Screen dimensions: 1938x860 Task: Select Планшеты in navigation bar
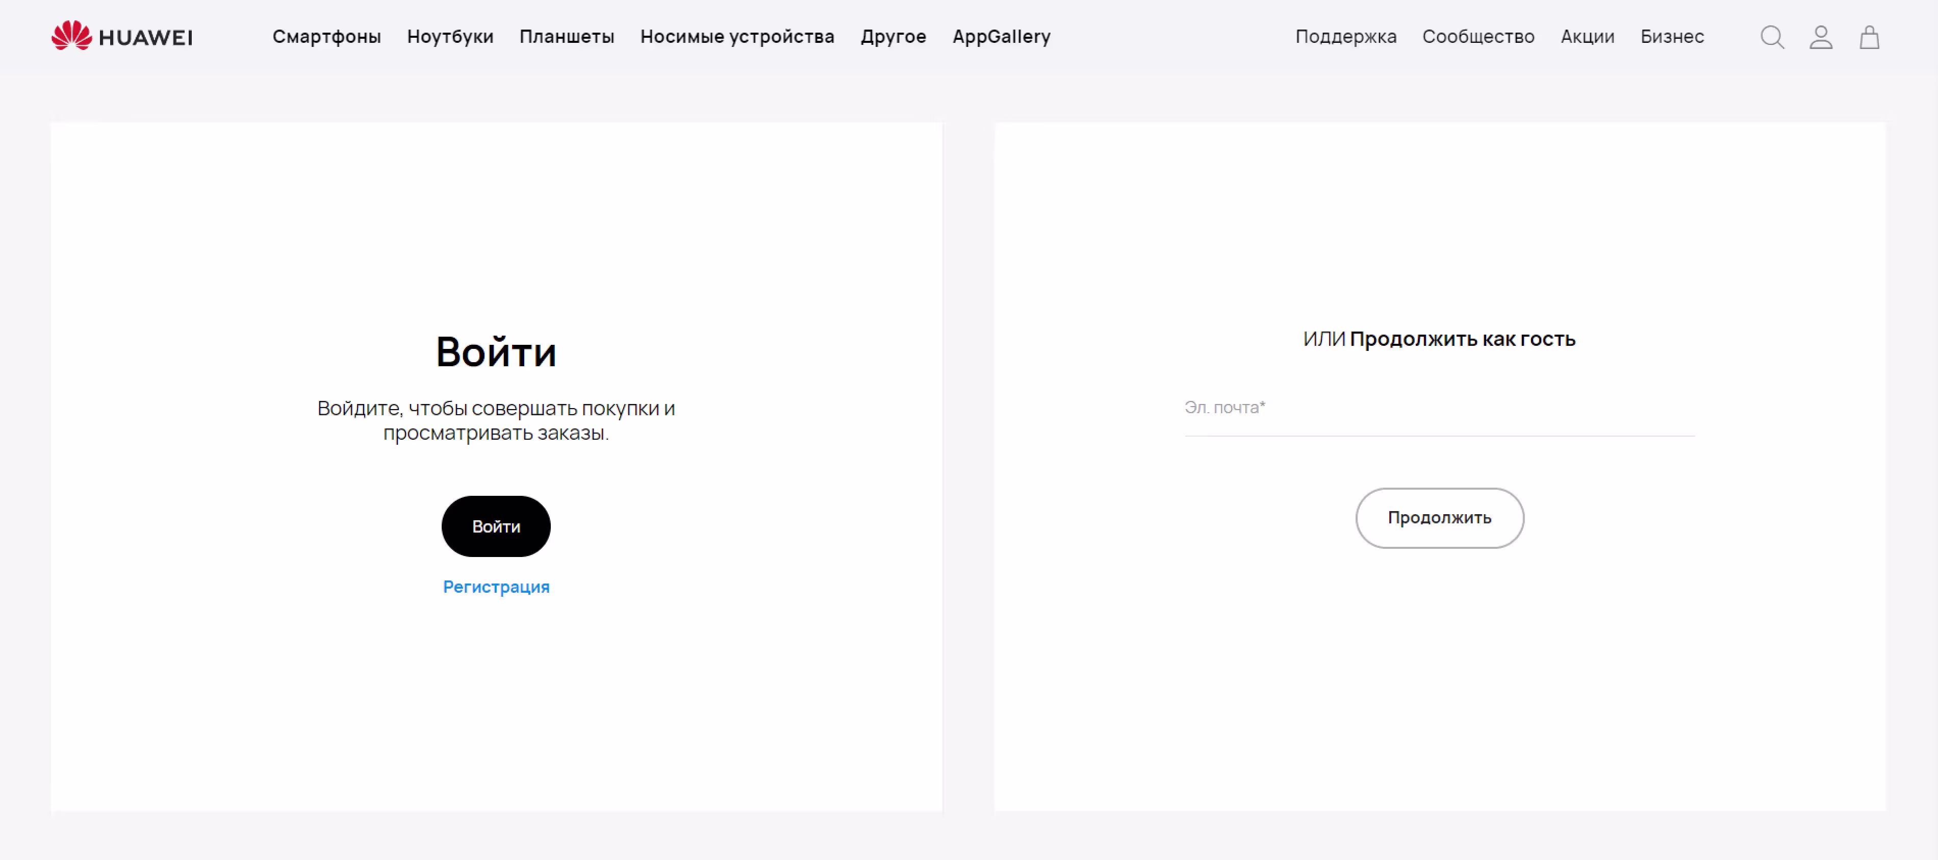(567, 36)
